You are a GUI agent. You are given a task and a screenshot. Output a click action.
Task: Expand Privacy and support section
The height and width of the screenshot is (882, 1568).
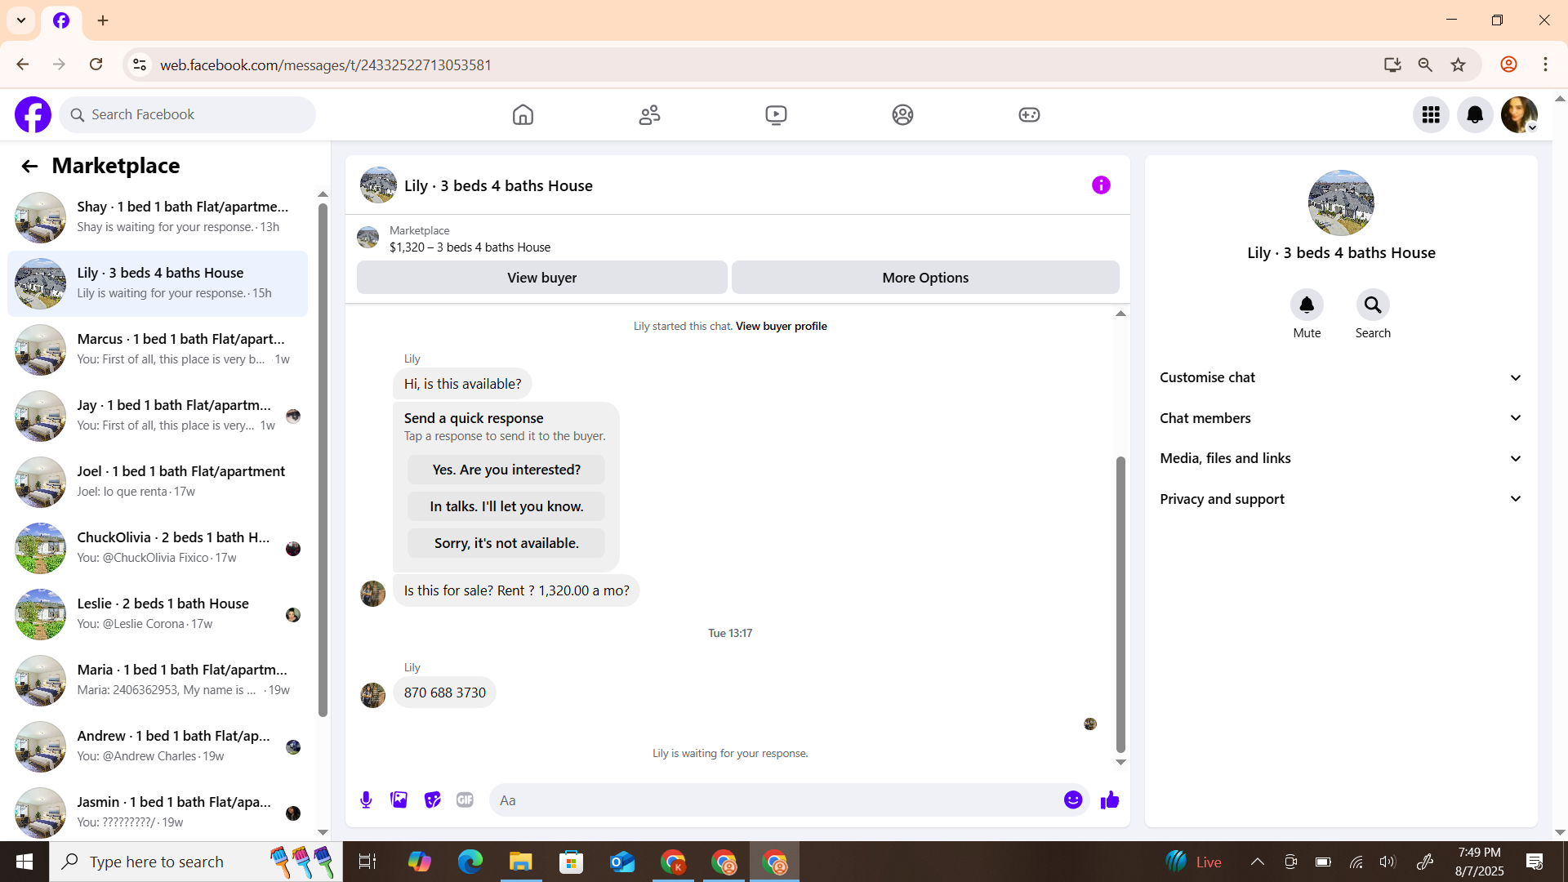click(x=1341, y=499)
